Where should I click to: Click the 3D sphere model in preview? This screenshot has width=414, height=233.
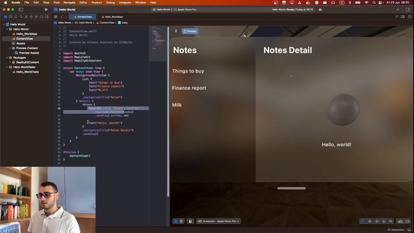click(343, 109)
